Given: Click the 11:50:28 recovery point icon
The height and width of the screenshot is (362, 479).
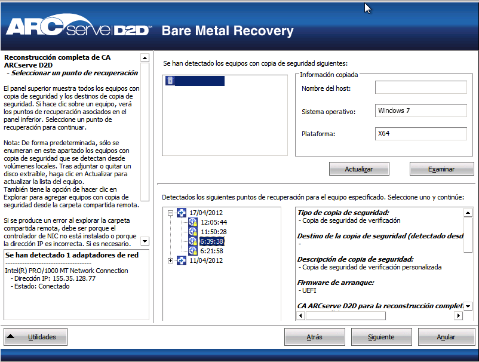Looking at the screenshot, I should pyautogui.click(x=193, y=232).
